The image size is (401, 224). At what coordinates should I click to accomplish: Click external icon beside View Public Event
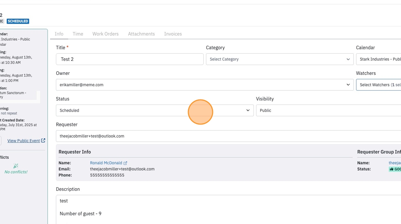[x=43, y=140]
